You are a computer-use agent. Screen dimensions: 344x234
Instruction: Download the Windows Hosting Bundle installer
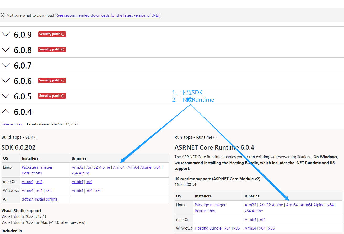point(208,228)
